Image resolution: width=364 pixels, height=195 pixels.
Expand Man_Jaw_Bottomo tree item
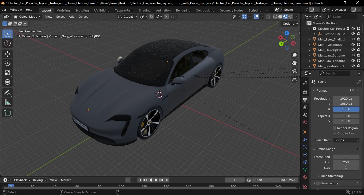[x=309, y=55]
